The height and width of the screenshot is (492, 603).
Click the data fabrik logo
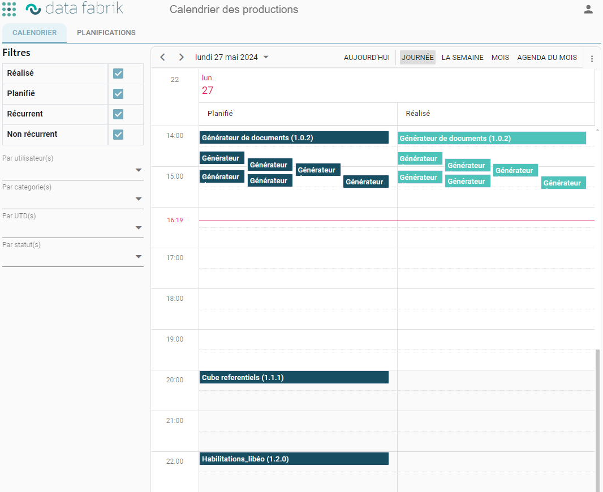(x=75, y=8)
